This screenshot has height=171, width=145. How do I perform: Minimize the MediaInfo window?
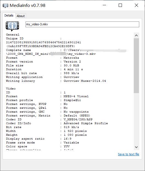[x=104, y=5]
